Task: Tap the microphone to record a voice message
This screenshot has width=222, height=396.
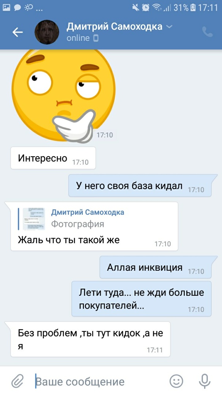Action: 204,381
